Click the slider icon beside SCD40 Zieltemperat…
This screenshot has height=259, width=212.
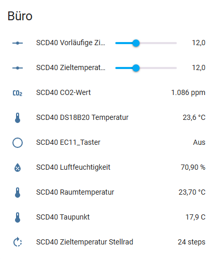[18, 68]
